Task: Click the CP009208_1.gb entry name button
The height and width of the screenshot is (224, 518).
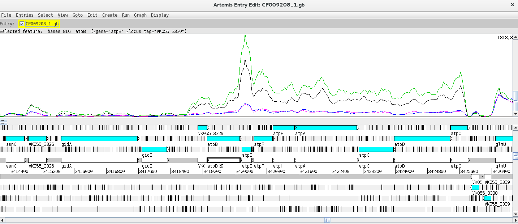Action: pyautogui.click(x=42, y=24)
